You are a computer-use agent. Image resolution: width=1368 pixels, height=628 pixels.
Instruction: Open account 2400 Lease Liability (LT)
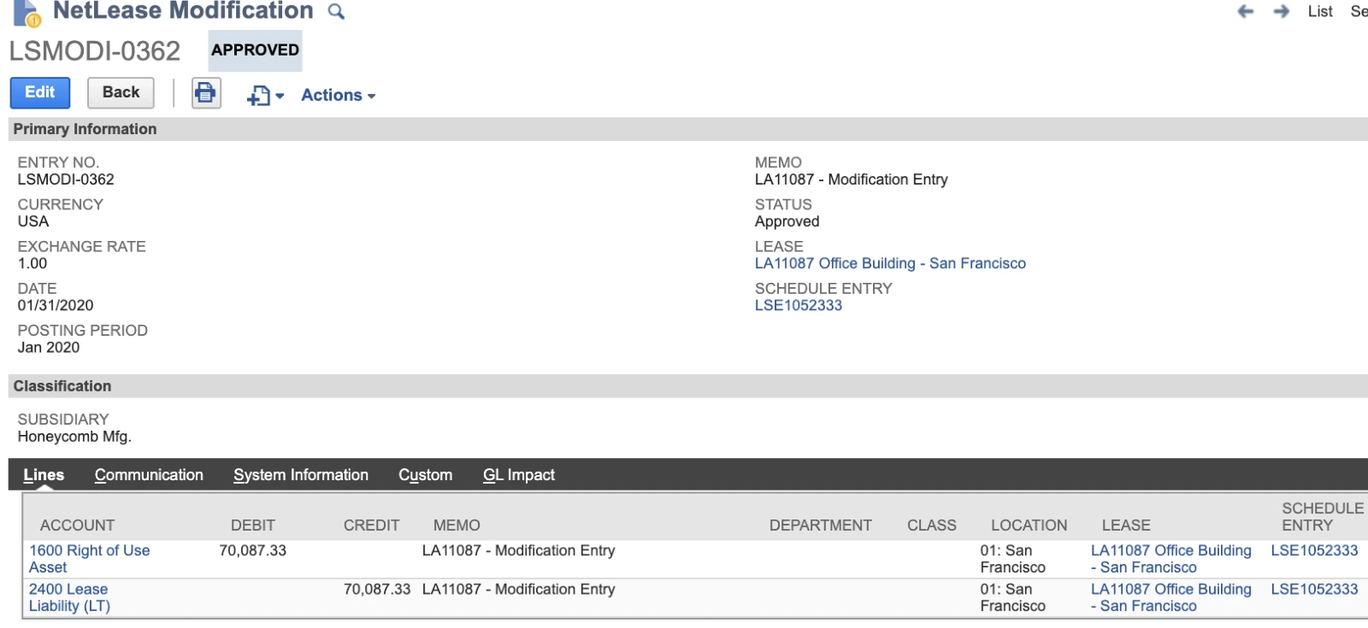click(68, 597)
